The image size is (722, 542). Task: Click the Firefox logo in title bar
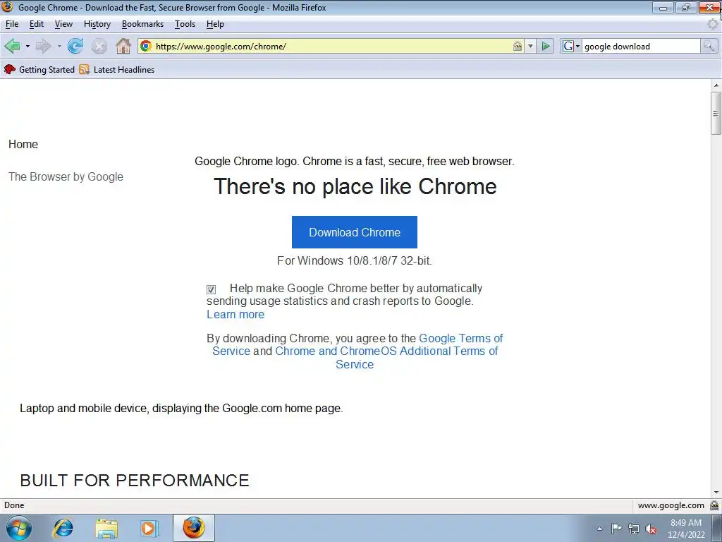7,7
